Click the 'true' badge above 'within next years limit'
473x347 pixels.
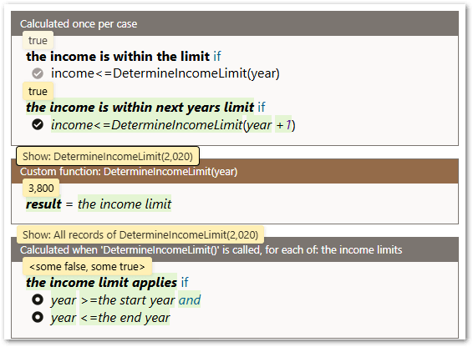point(38,91)
